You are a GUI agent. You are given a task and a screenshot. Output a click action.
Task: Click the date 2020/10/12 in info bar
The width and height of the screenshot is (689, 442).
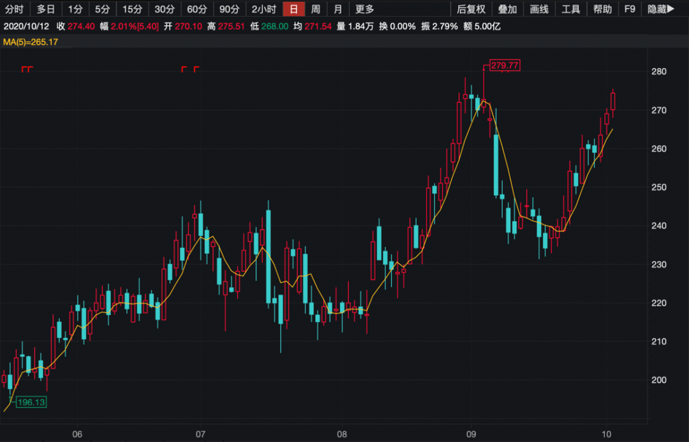[26, 26]
